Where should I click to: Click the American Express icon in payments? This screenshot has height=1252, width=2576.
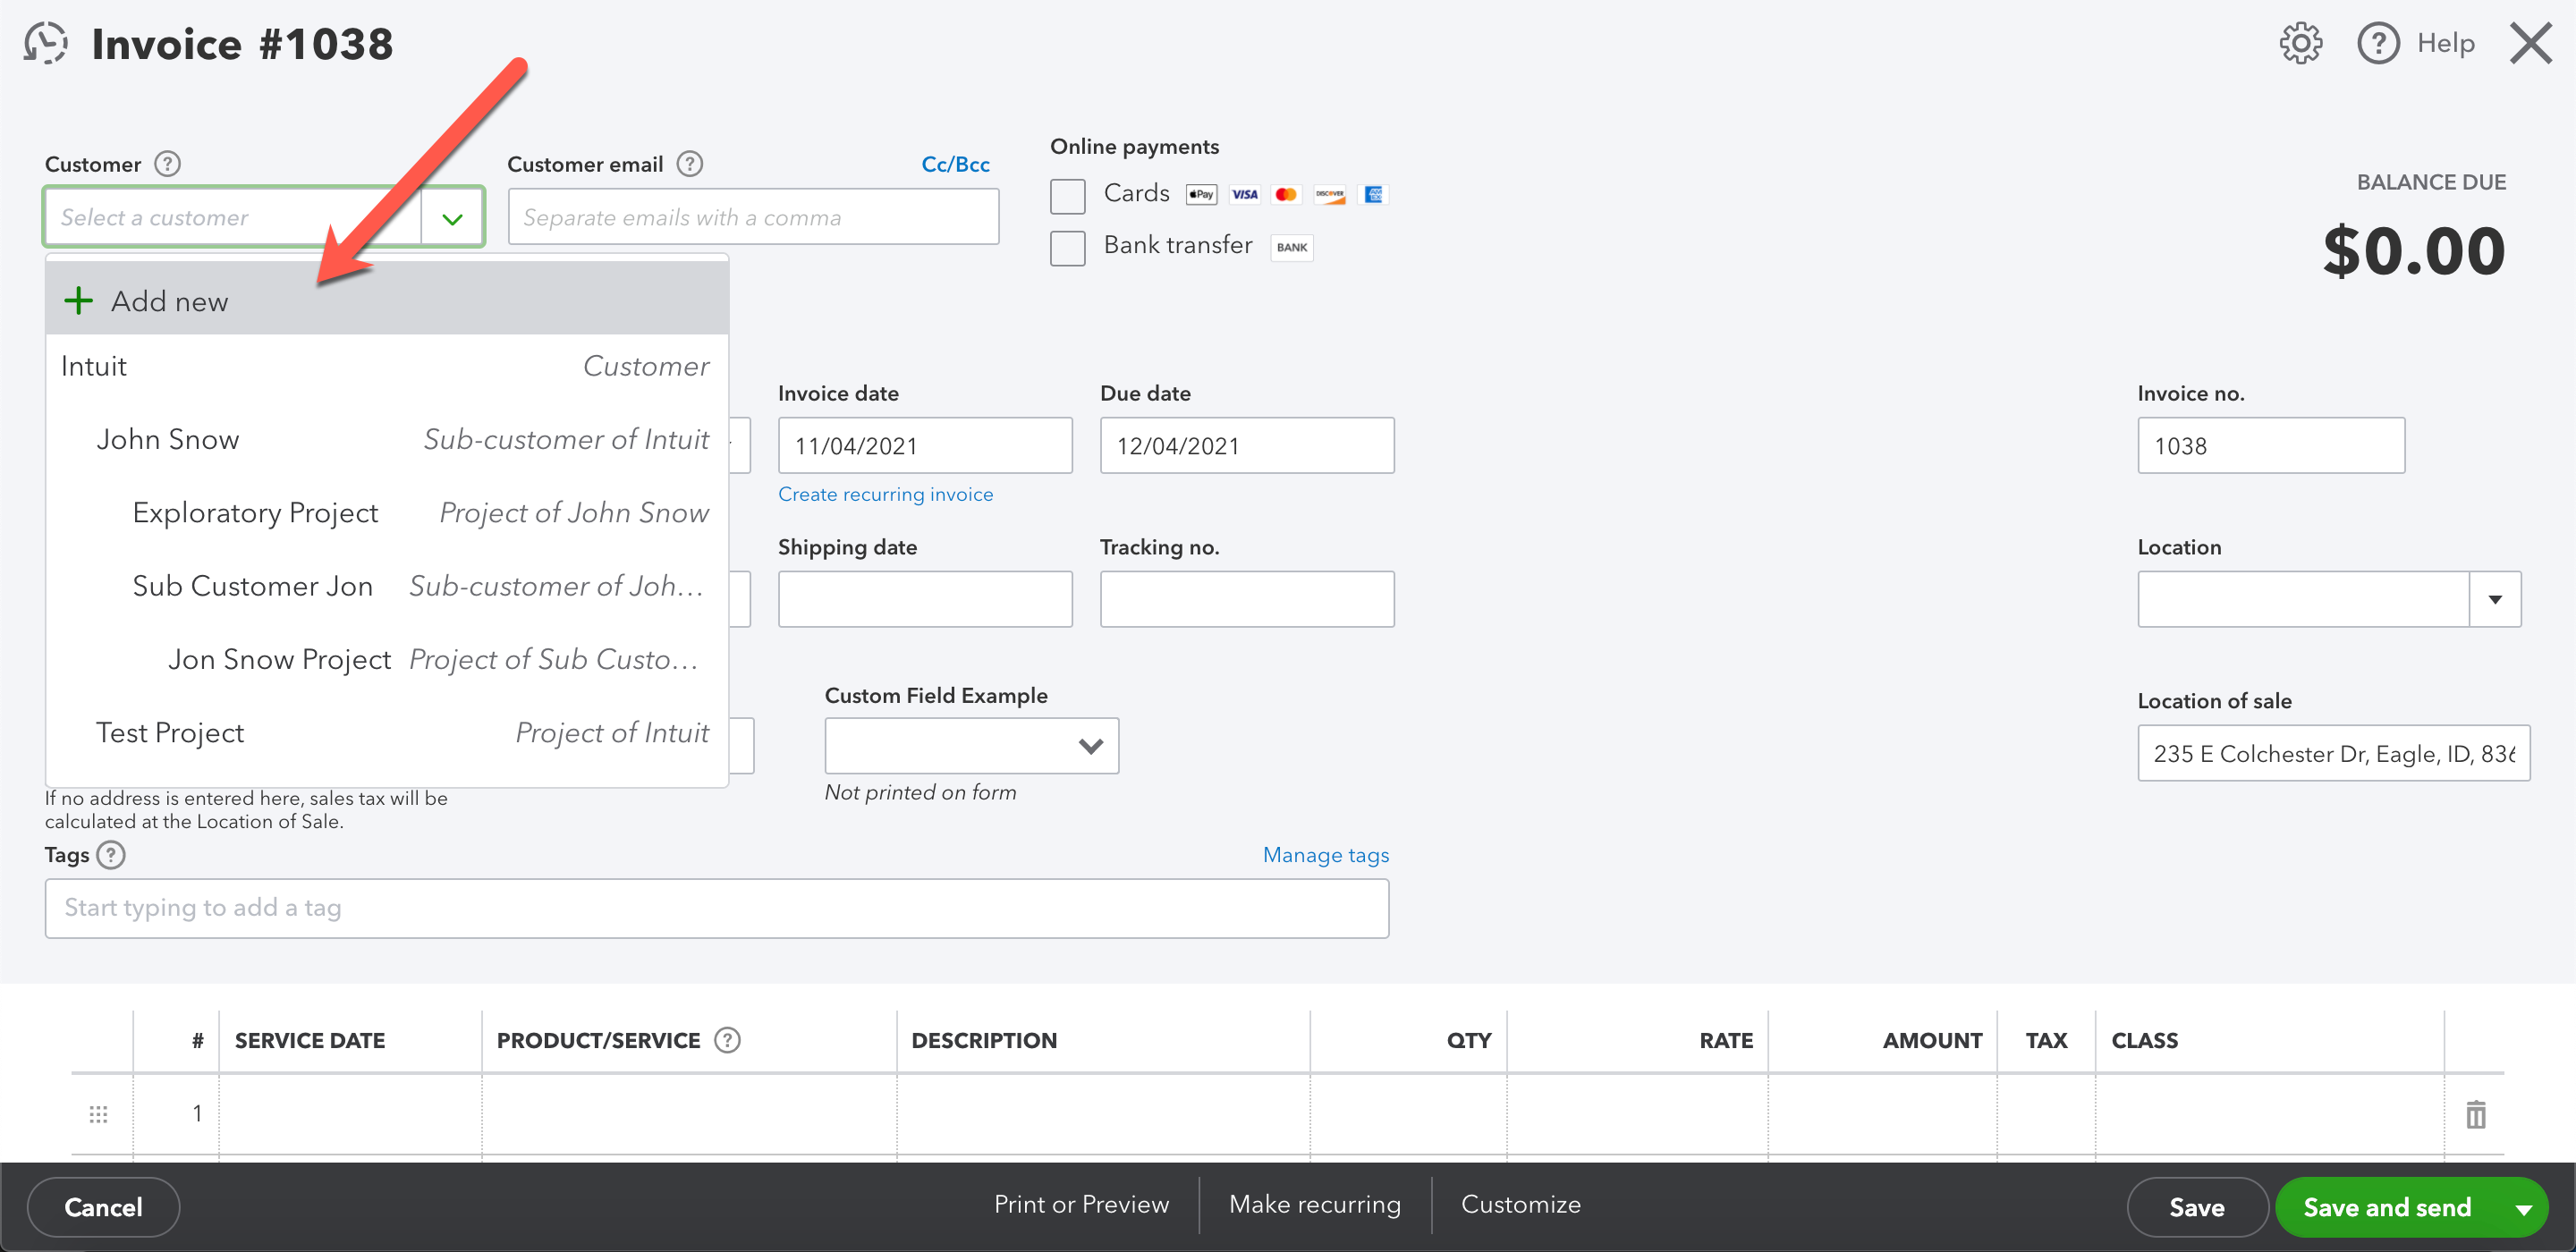tap(1372, 194)
